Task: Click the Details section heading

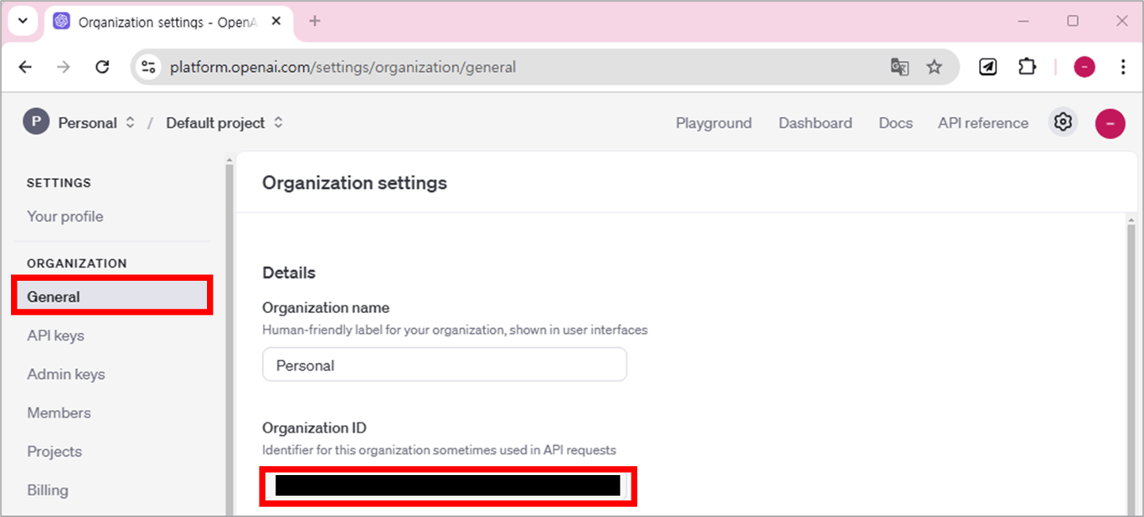Action: pyautogui.click(x=289, y=273)
